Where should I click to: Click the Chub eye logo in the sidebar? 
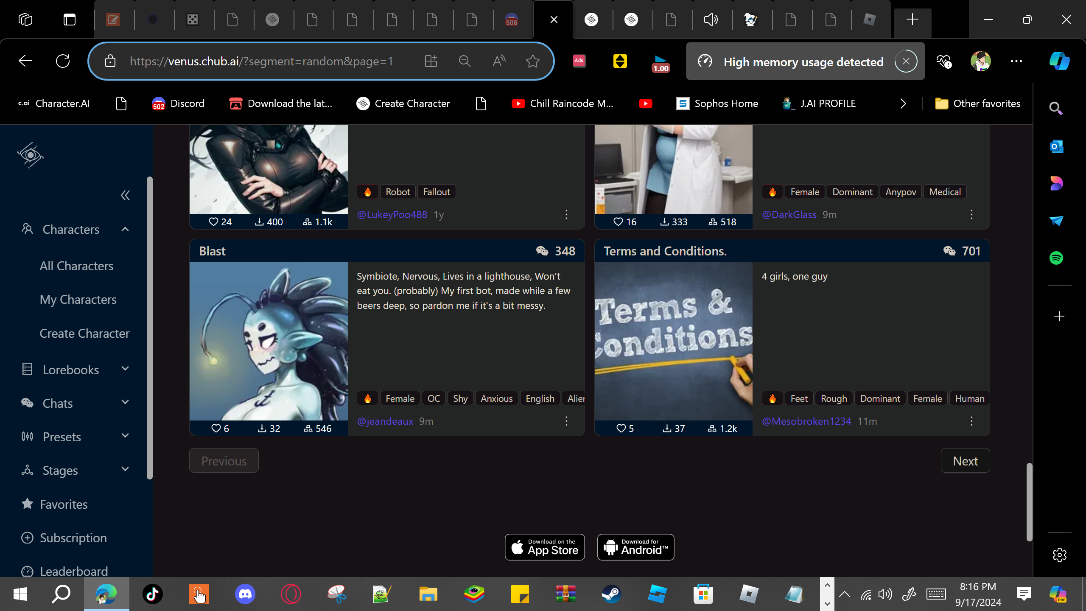pyautogui.click(x=30, y=155)
